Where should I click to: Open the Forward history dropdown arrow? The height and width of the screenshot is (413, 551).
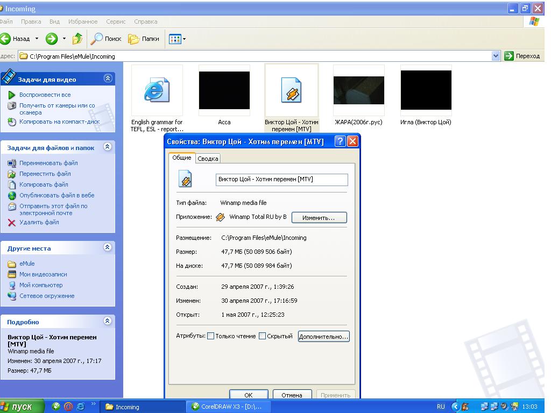[64, 39]
